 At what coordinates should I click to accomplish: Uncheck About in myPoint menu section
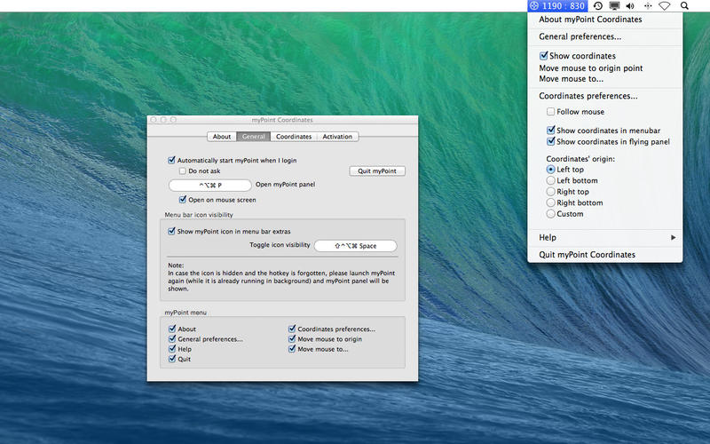point(172,329)
